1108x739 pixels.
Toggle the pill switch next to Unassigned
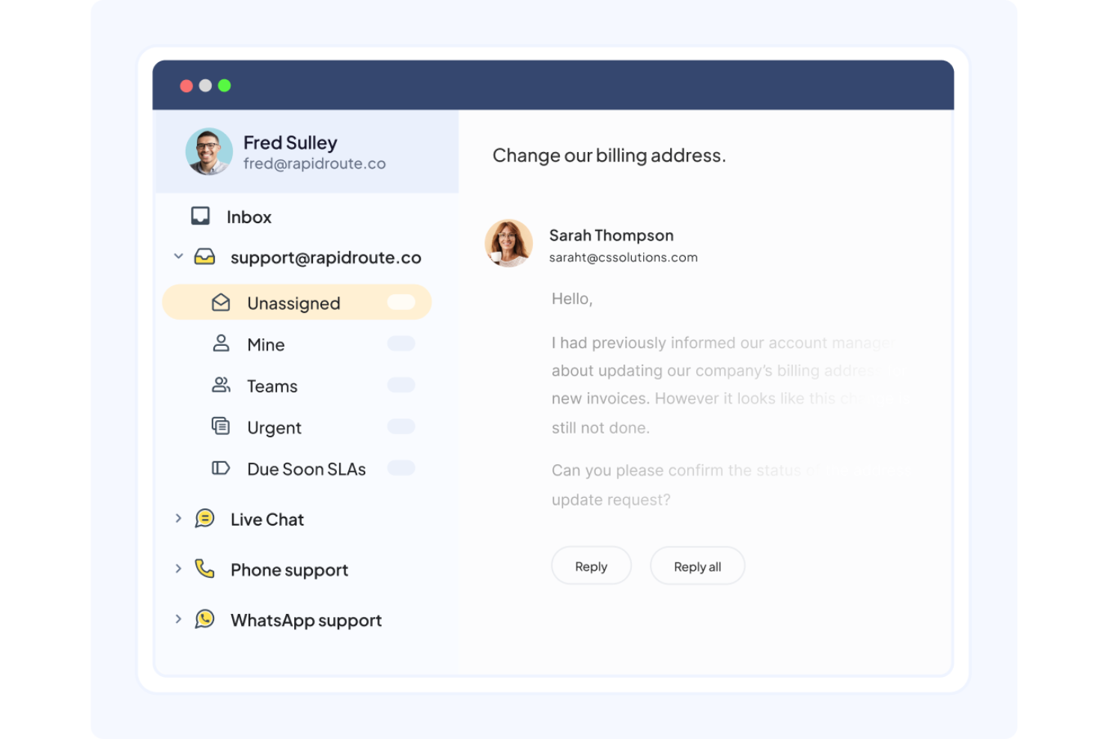pos(401,302)
